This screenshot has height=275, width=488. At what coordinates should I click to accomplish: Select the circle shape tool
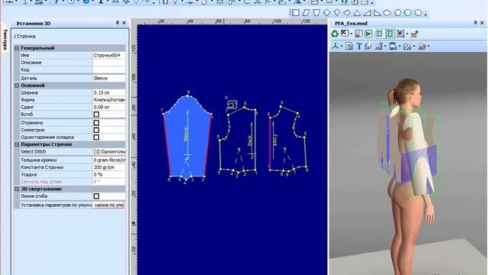(418, 12)
